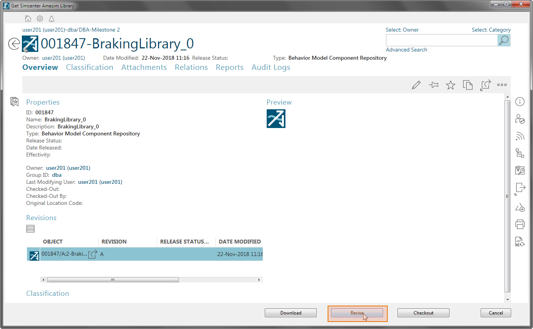Open the Advanced Search link

406,50
